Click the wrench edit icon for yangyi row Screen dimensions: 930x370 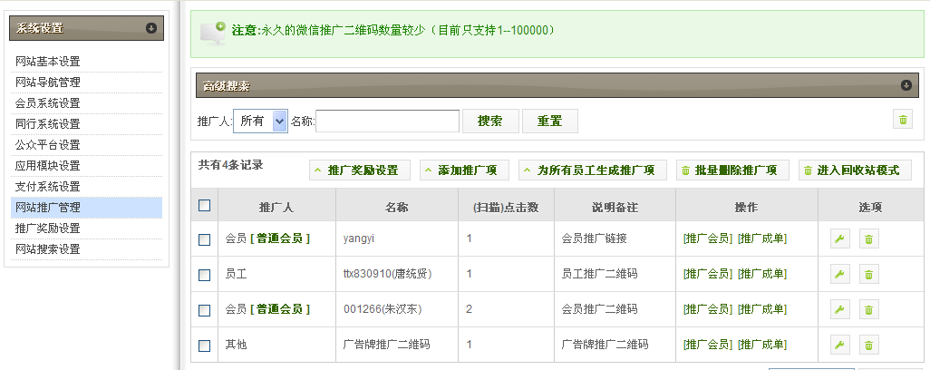tap(840, 239)
